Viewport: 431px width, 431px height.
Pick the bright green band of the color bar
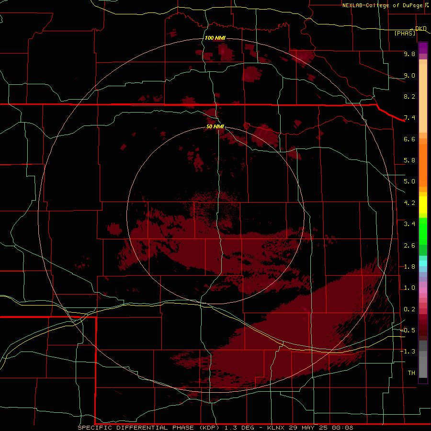423,231
